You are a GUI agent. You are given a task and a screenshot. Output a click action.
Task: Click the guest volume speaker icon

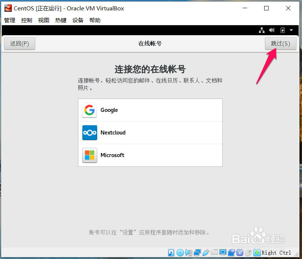272,30
